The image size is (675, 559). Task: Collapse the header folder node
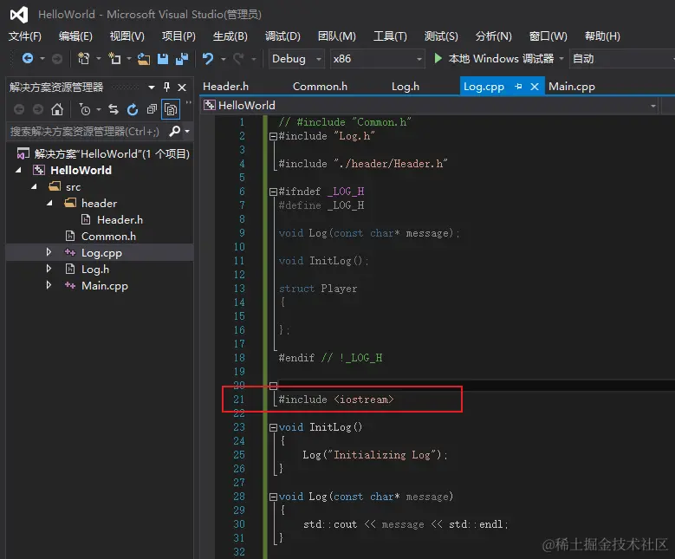[49, 203]
